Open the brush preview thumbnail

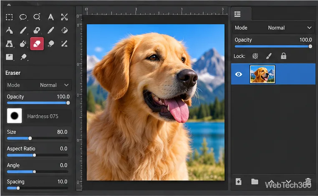click(15, 116)
